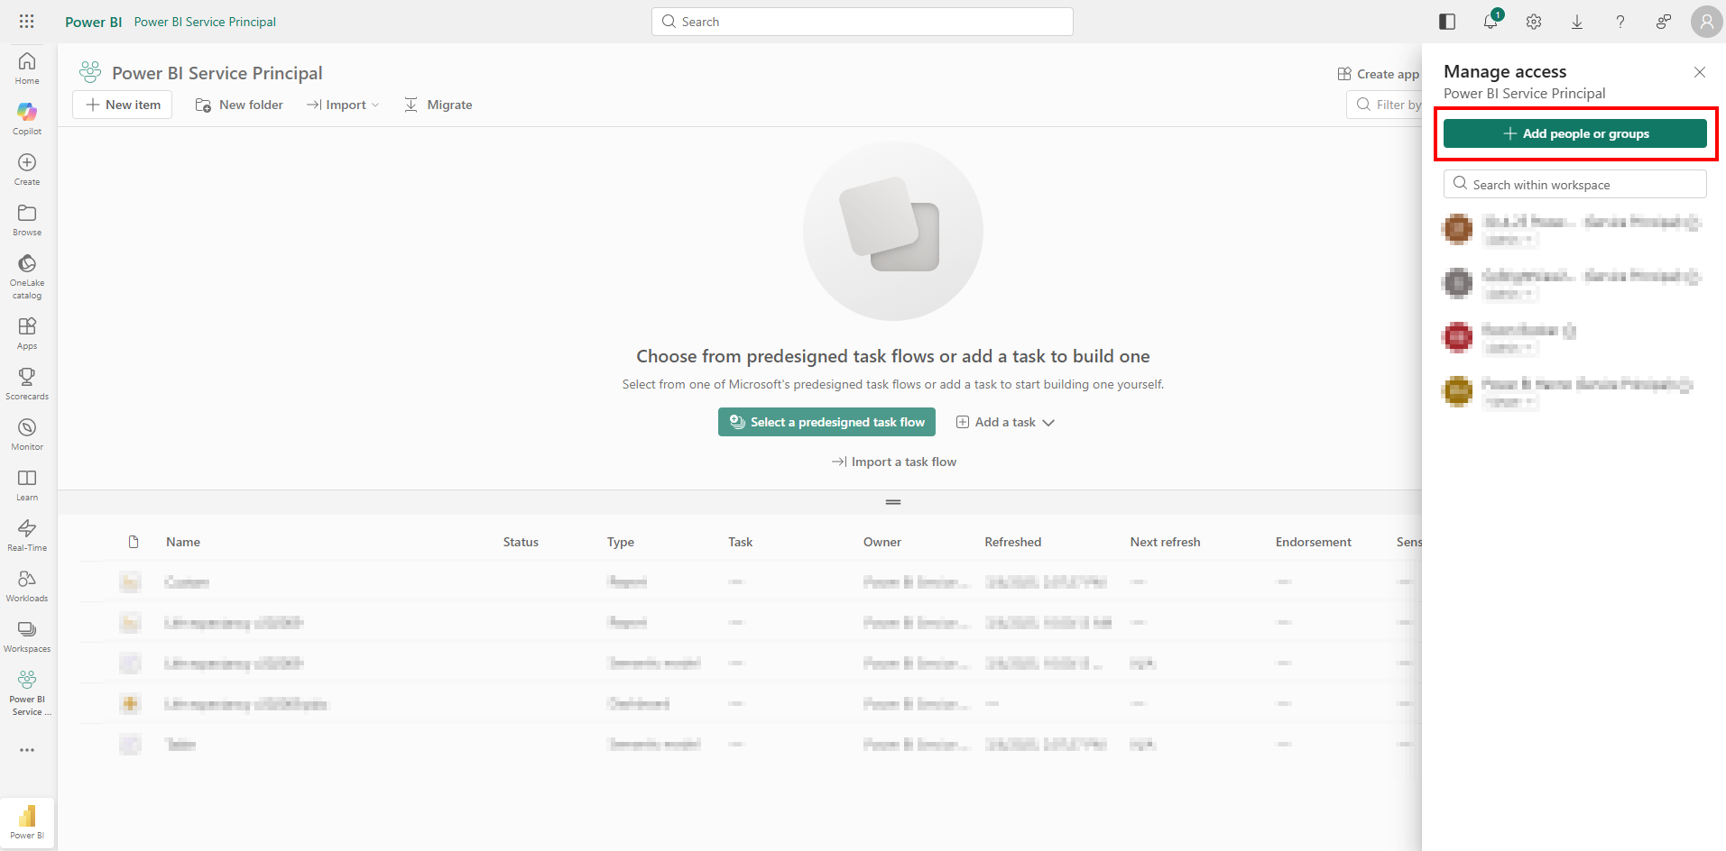The width and height of the screenshot is (1726, 851).
Task: Expand the Import dropdown
Action: point(343,105)
